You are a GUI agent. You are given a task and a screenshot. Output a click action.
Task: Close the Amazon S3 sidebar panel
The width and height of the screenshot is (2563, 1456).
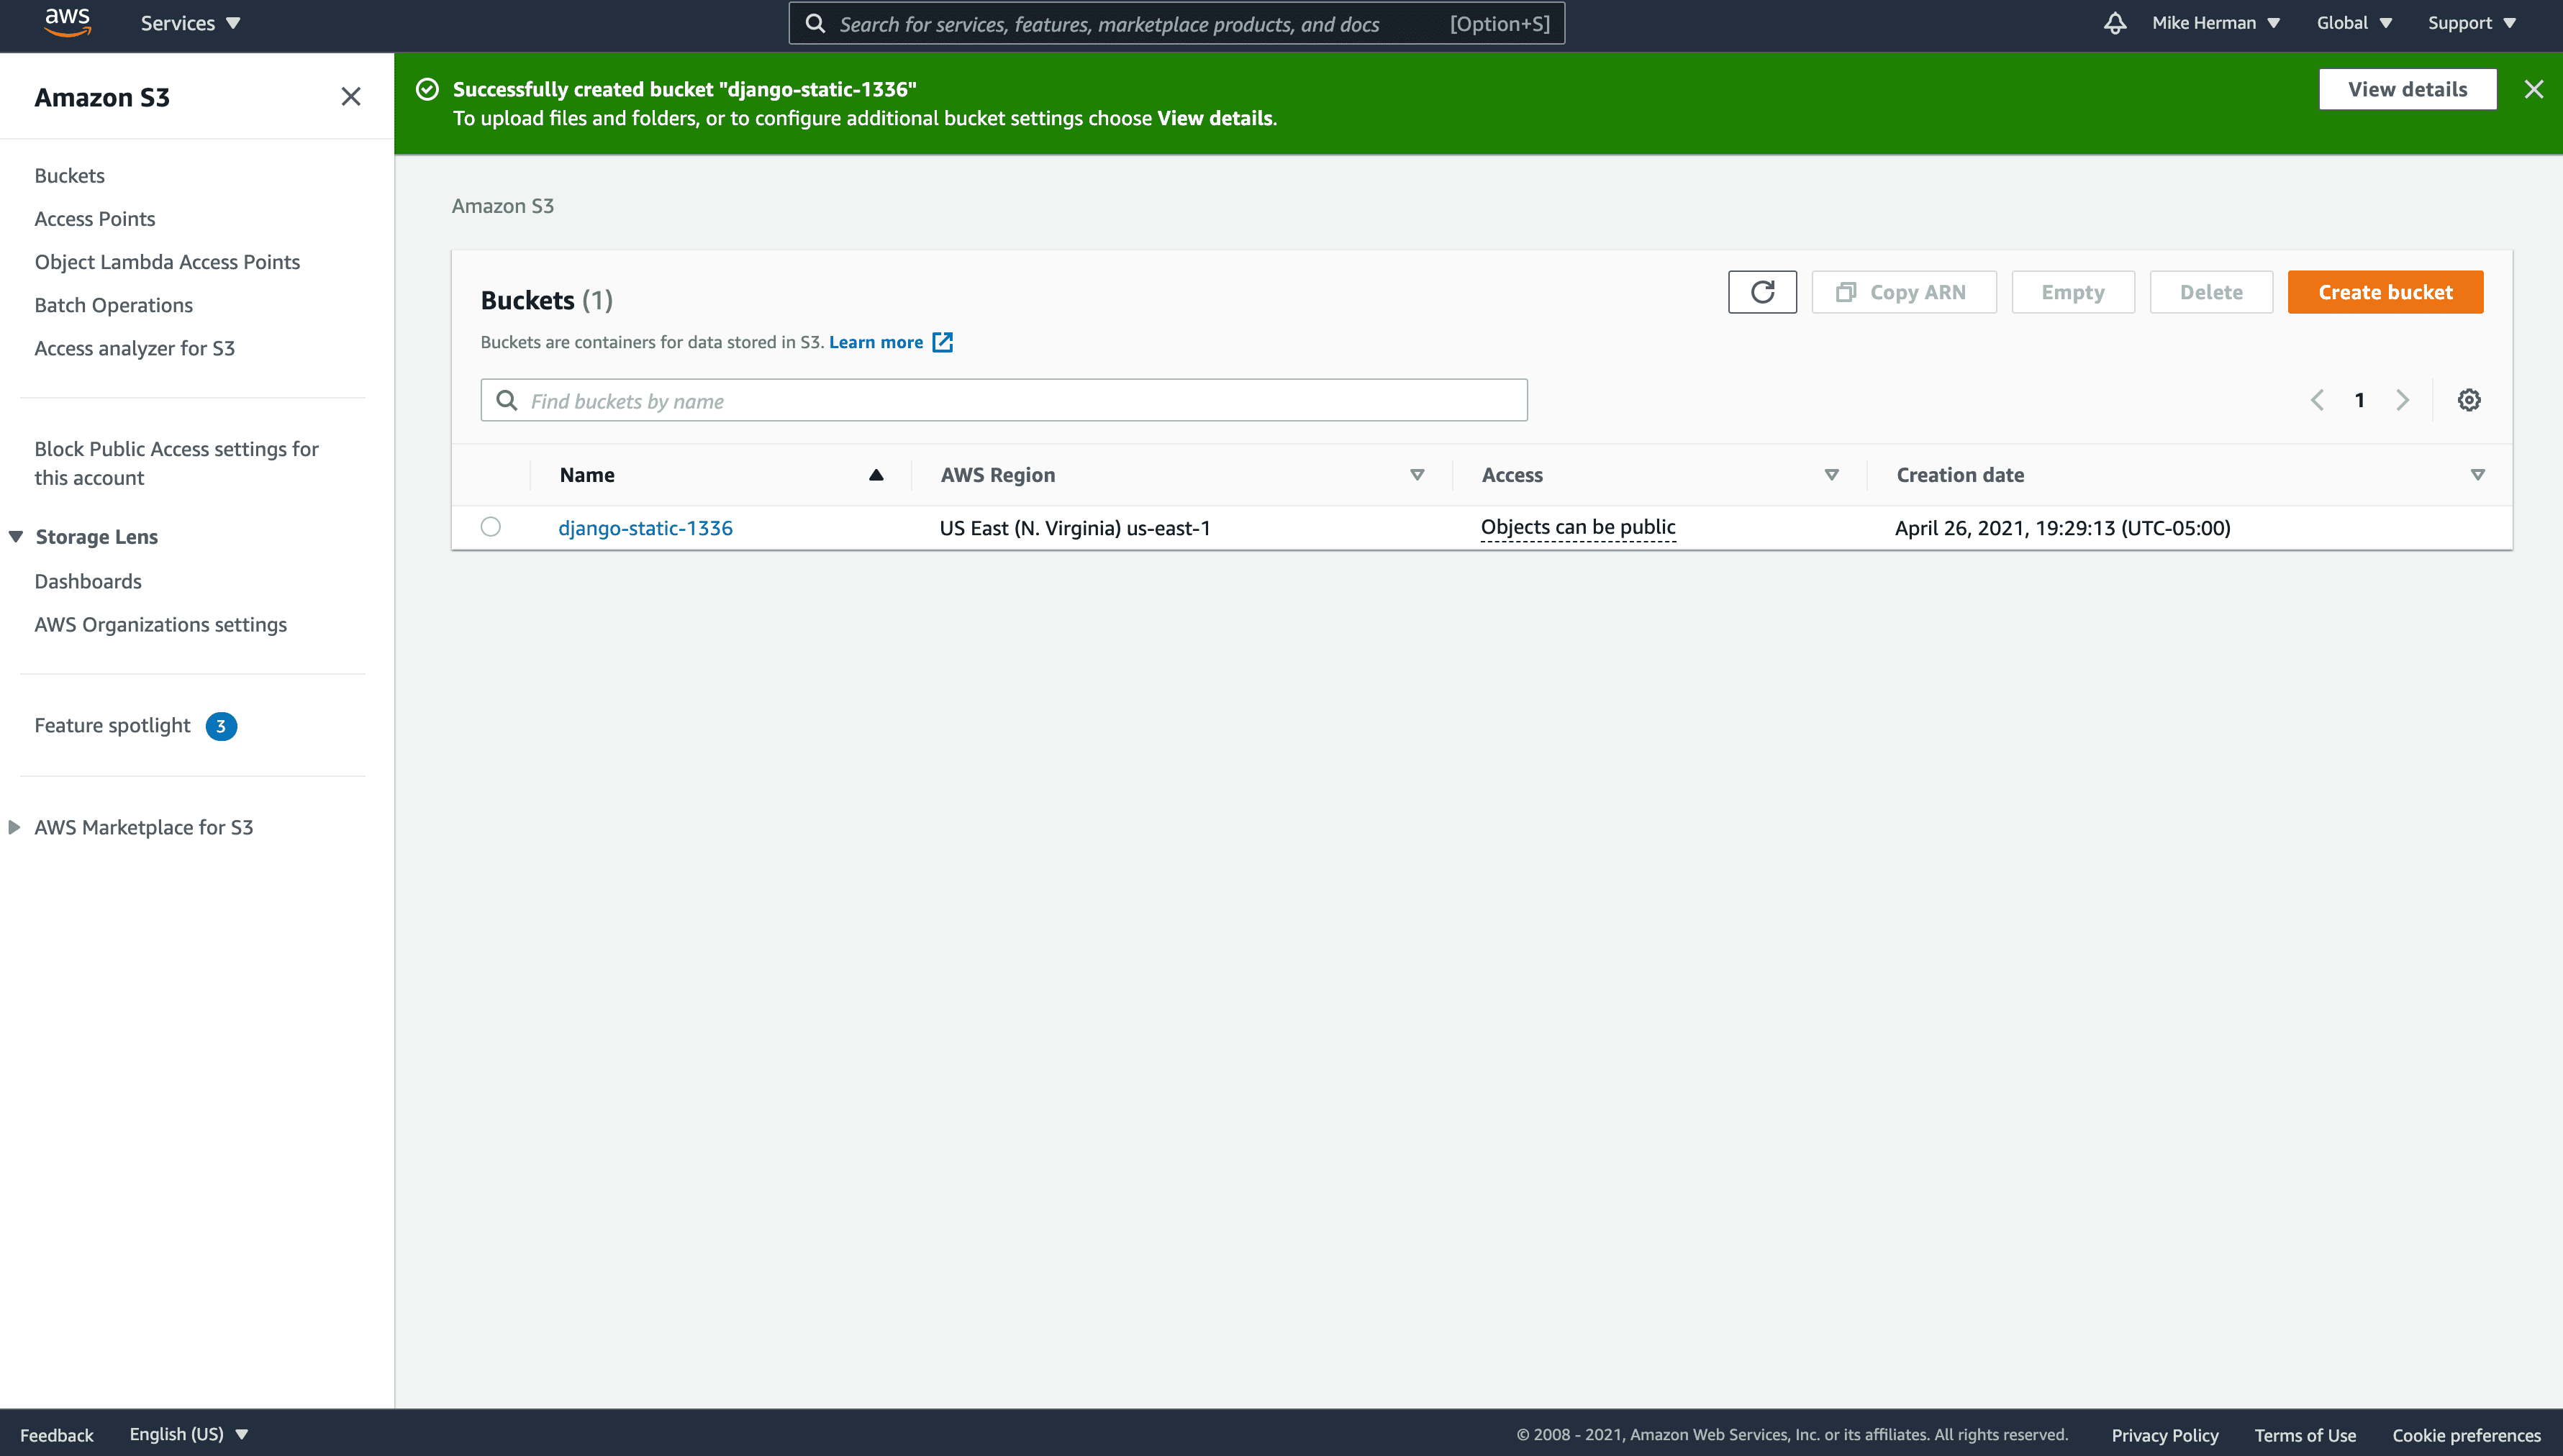[350, 97]
